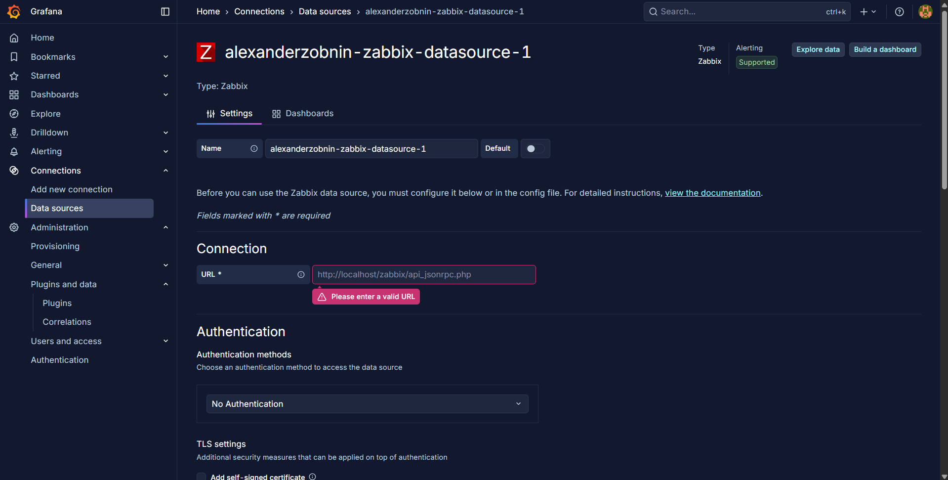Image resolution: width=948 pixels, height=480 pixels.
Task: Click the Explore compass icon in sidebar
Action: 14,114
